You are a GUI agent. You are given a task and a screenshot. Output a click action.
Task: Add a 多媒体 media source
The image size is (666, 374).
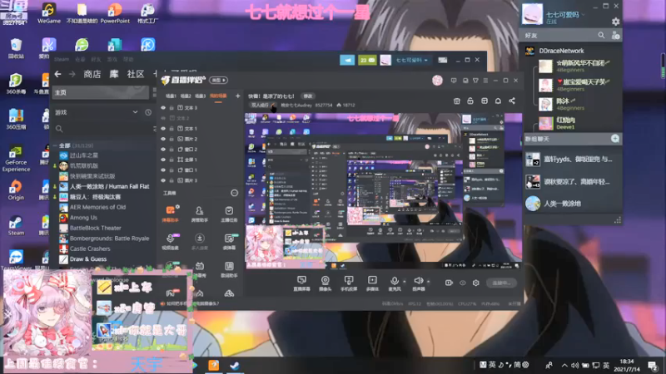[372, 283]
